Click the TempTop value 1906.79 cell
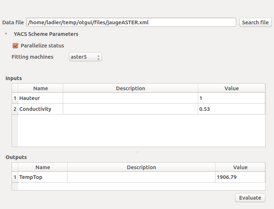 pyautogui.click(x=240, y=177)
